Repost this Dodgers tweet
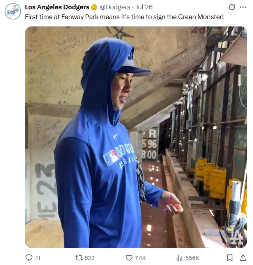Image resolution: width=253 pixels, height=265 pixels. (x=79, y=258)
